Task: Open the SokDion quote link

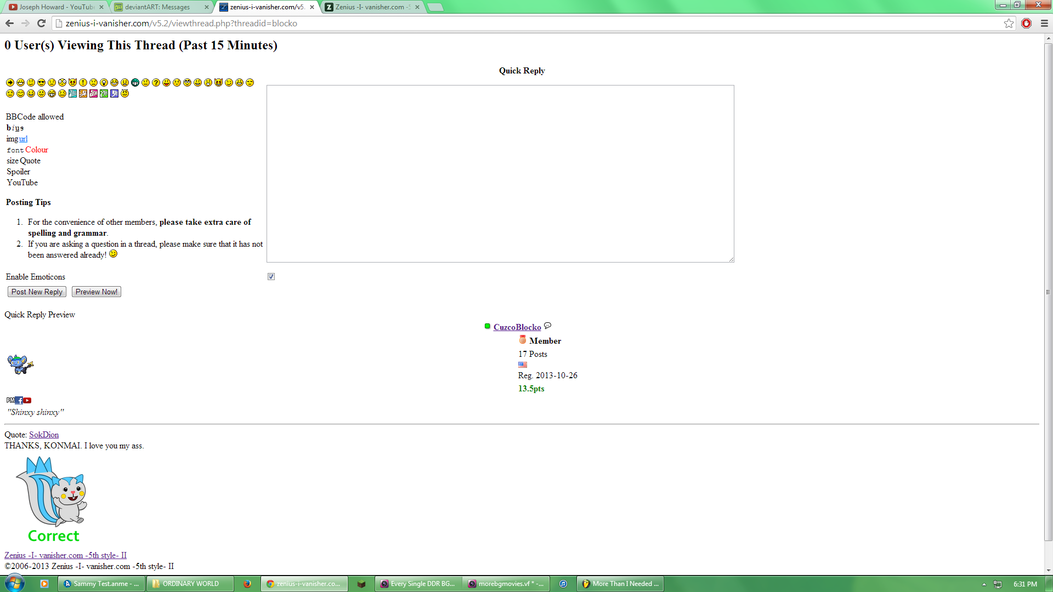Action: coord(44,434)
